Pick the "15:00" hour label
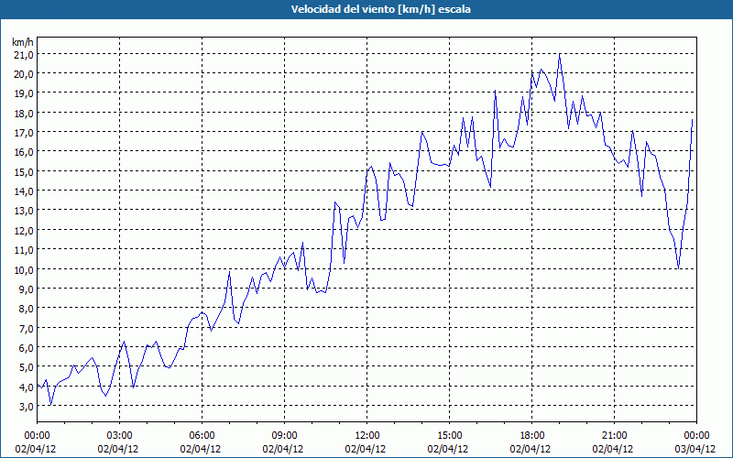 449,436
